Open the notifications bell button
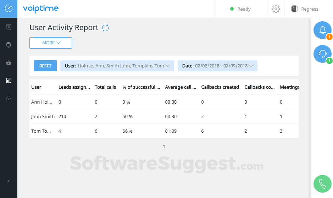333x198 pixels. click(322, 31)
